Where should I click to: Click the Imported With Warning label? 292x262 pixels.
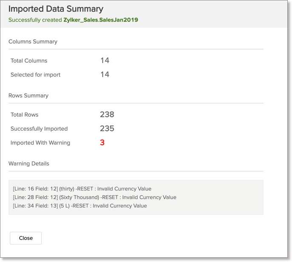point(40,143)
